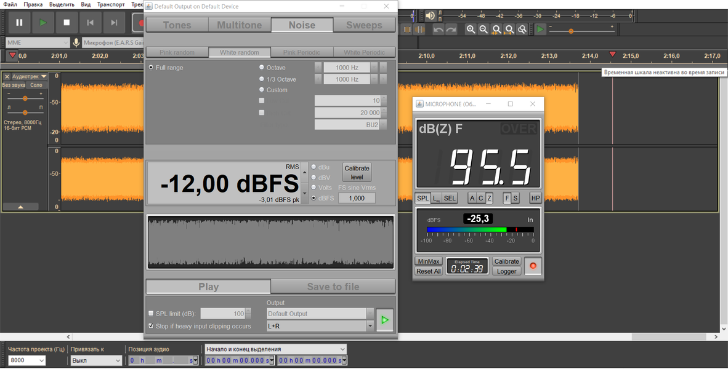
Task: Click the Pause button in Audacity transport
Action: (x=19, y=23)
